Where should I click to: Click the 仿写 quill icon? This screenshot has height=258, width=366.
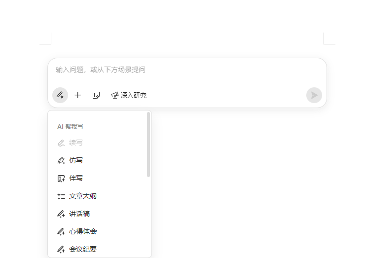[x=61, y=161]
